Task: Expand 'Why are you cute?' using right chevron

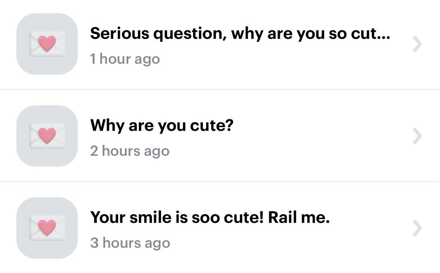Action: [418, 136]
